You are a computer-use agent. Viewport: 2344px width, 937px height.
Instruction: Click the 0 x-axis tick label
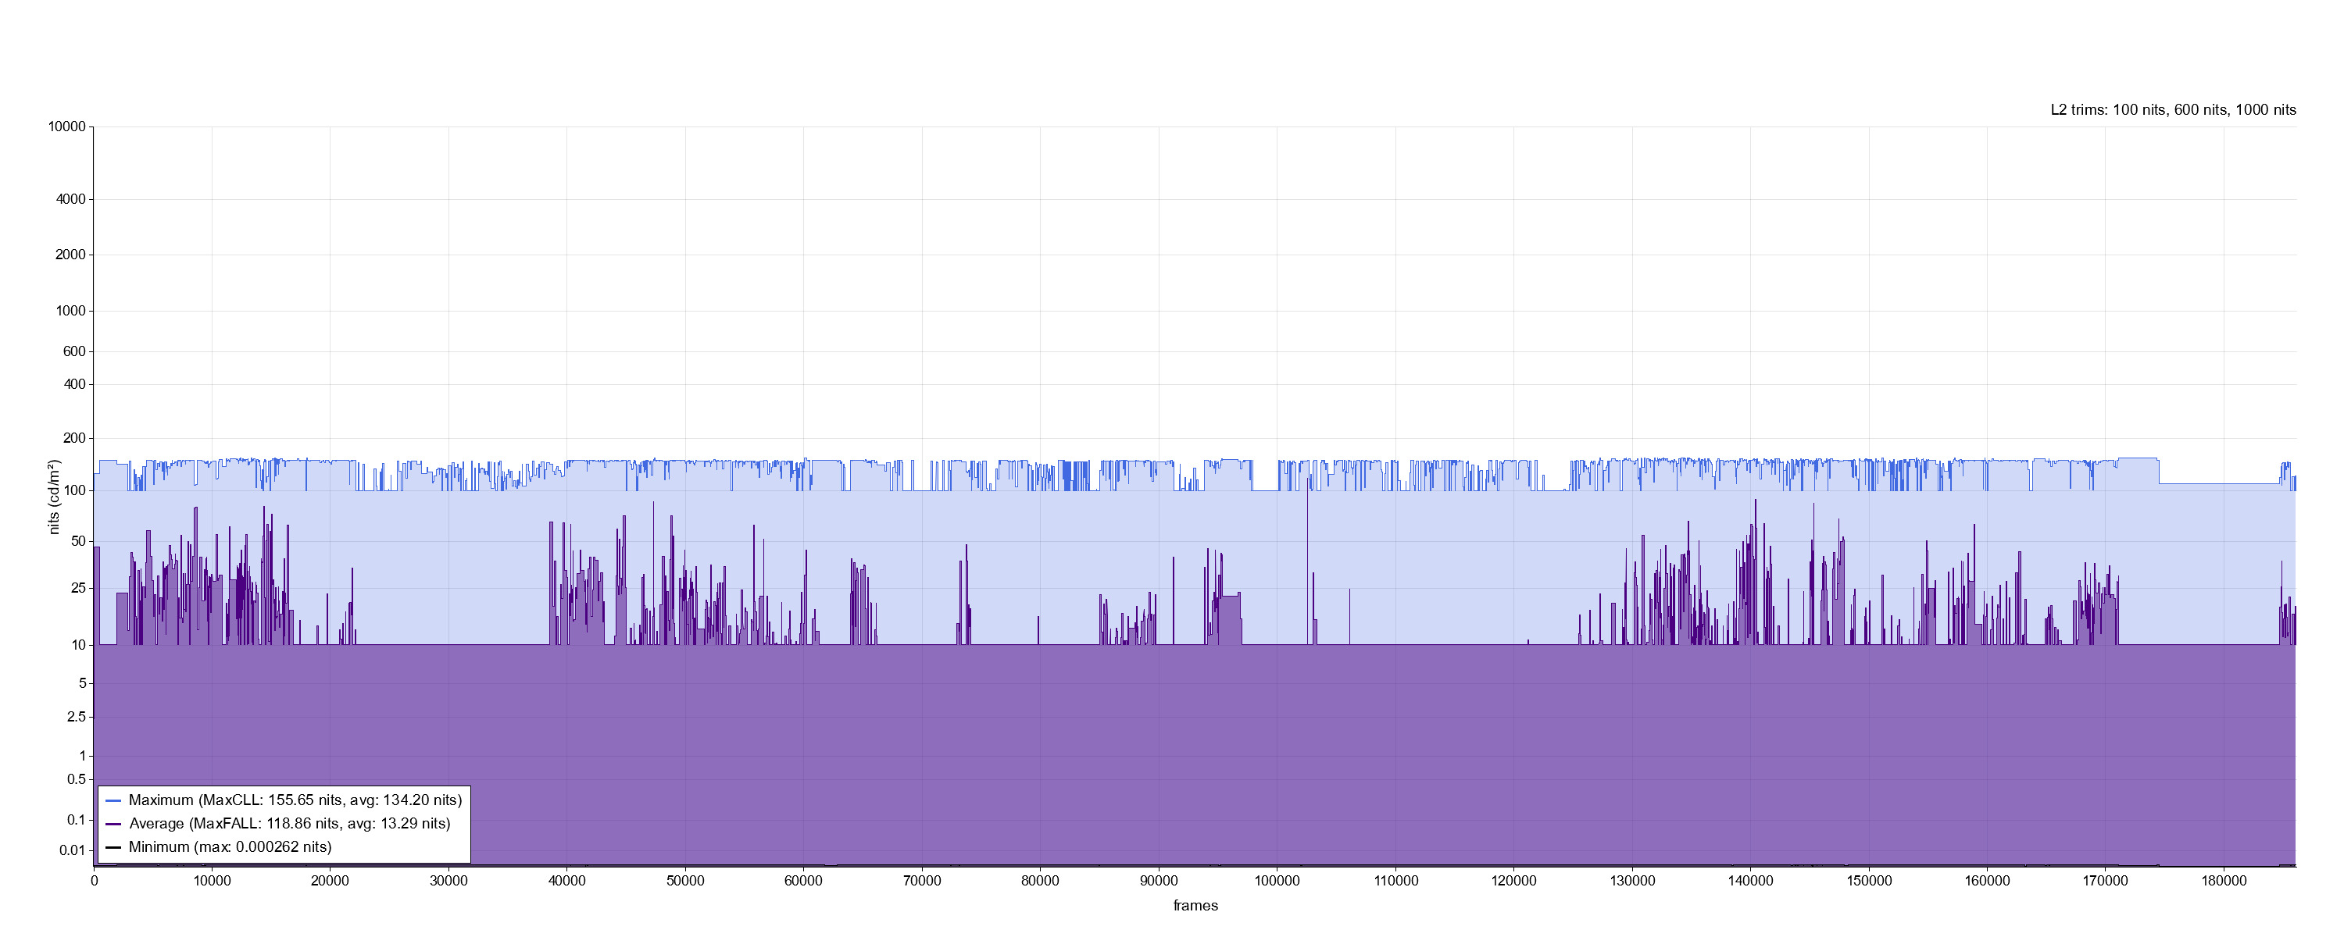click(x=94, y=881)
